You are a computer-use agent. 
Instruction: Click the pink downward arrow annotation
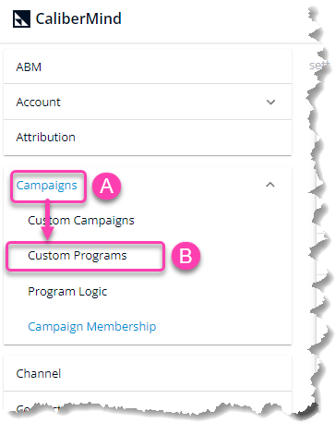48,220
